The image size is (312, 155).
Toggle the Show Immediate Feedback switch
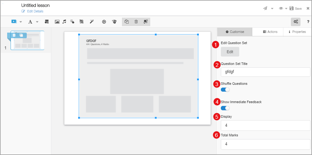[225, 108]
